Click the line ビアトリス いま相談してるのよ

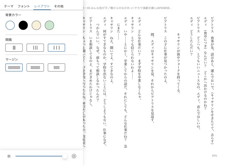91,62
